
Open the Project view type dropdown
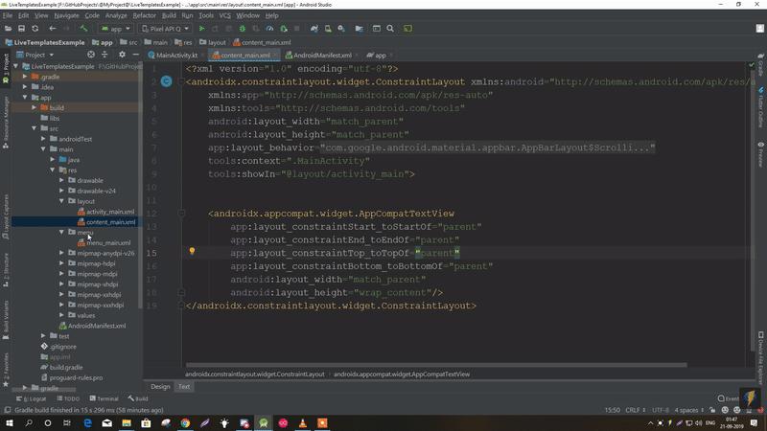(35, 55)
